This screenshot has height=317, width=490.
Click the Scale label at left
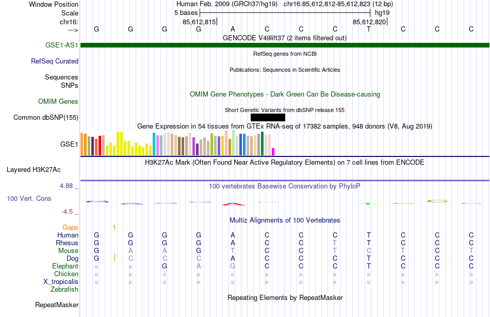70,13
